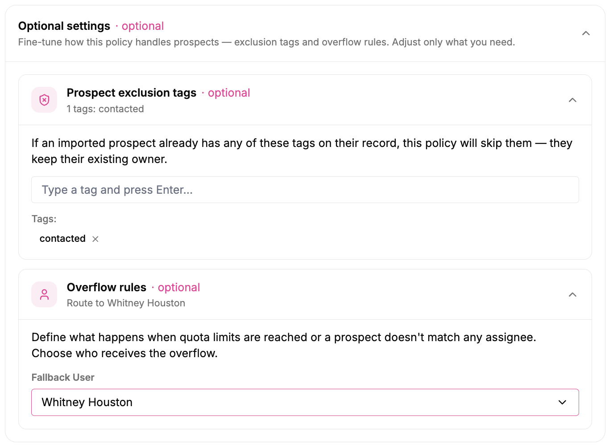Viewport: 613px width, 448px height.
Task: Collapse the Optional settings section chevron
Action: [586, 33]
